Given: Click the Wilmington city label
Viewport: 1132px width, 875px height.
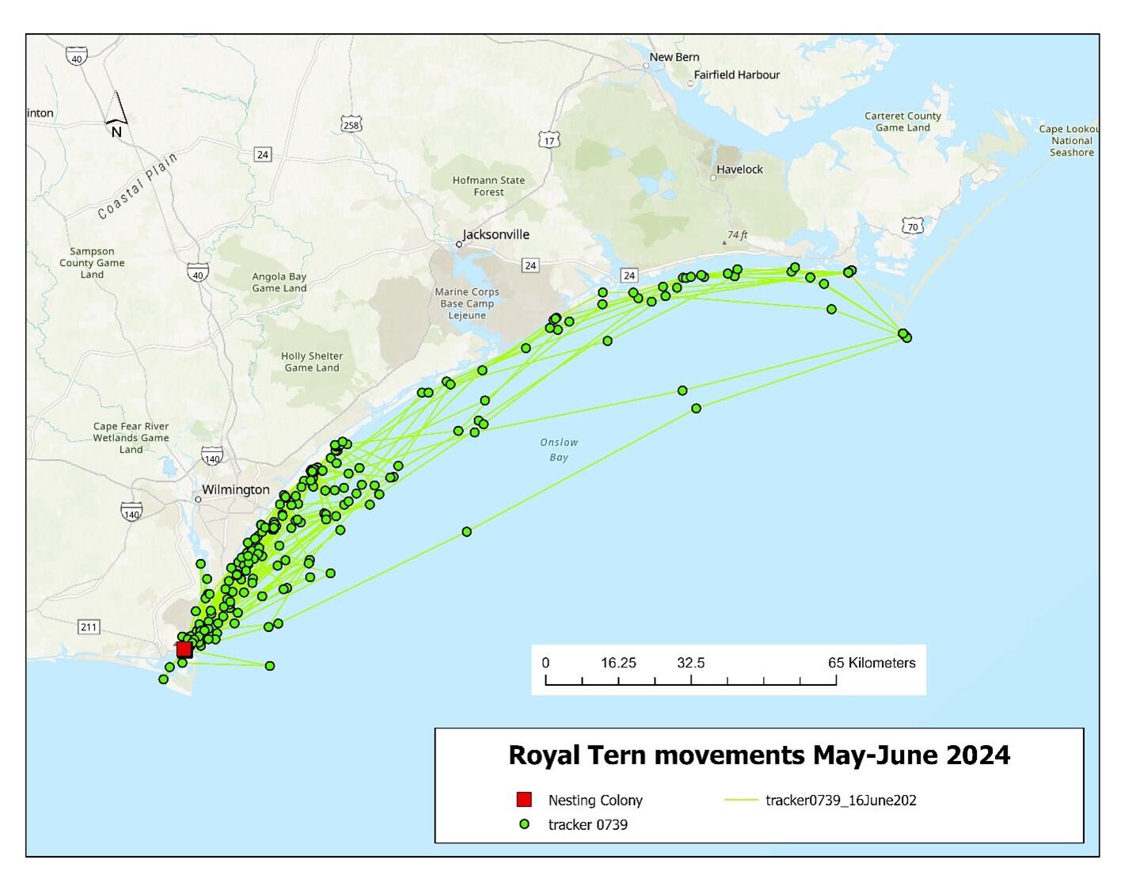Looking at the screenshot, I should coord(235,489).
